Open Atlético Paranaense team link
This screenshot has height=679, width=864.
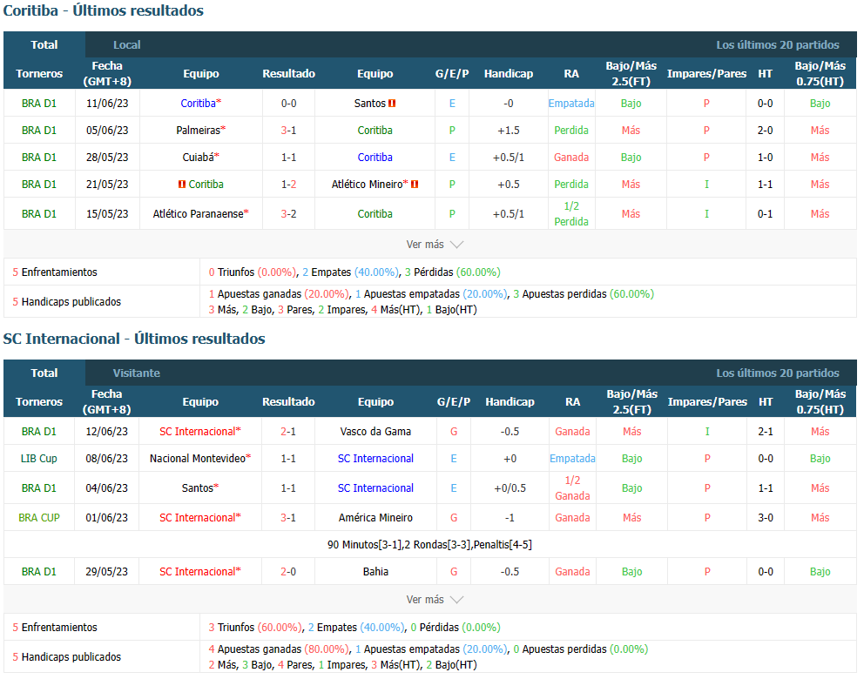[199, 213]
